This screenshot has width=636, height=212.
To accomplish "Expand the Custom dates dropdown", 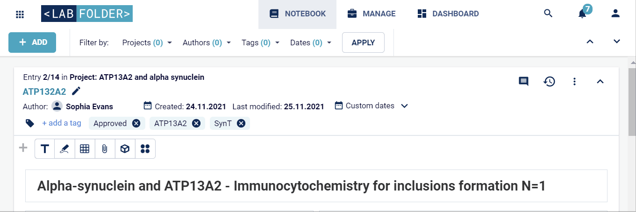I will pyautogui.click(x=372, y=106).
